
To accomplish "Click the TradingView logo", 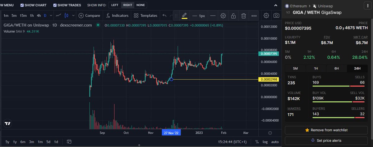I will (x=7, y=123).
